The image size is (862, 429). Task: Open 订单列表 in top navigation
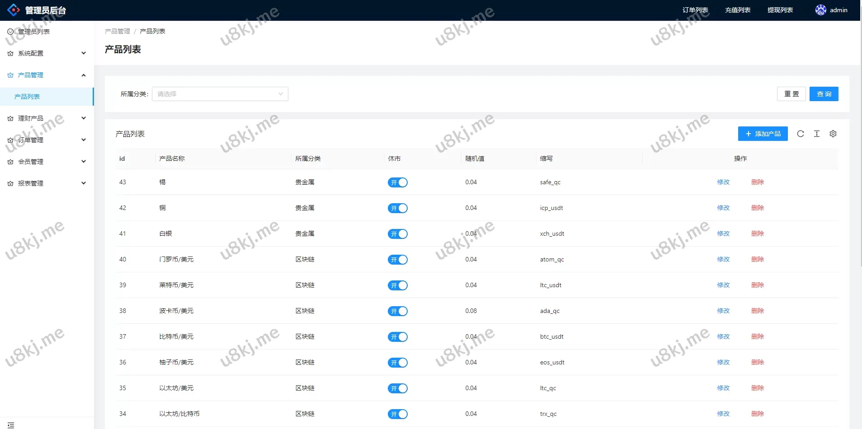[695, 10]
